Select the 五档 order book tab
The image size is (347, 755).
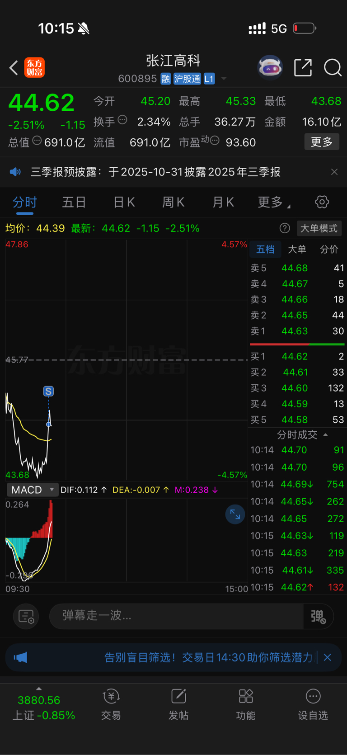click(265, 249)
